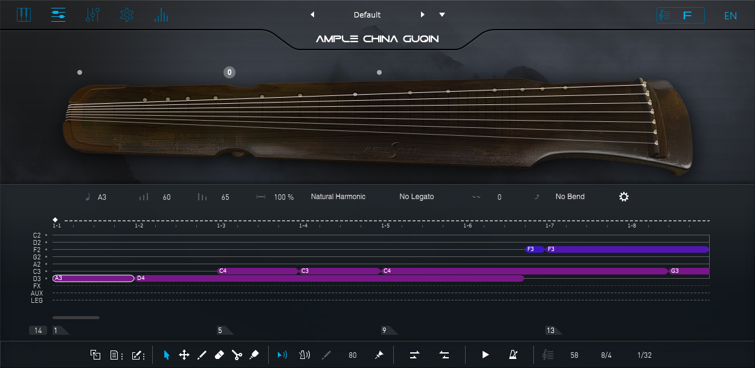Click the AUX lane label
Viewport: 755px width, 368px height.
click(x=37, y=293)
